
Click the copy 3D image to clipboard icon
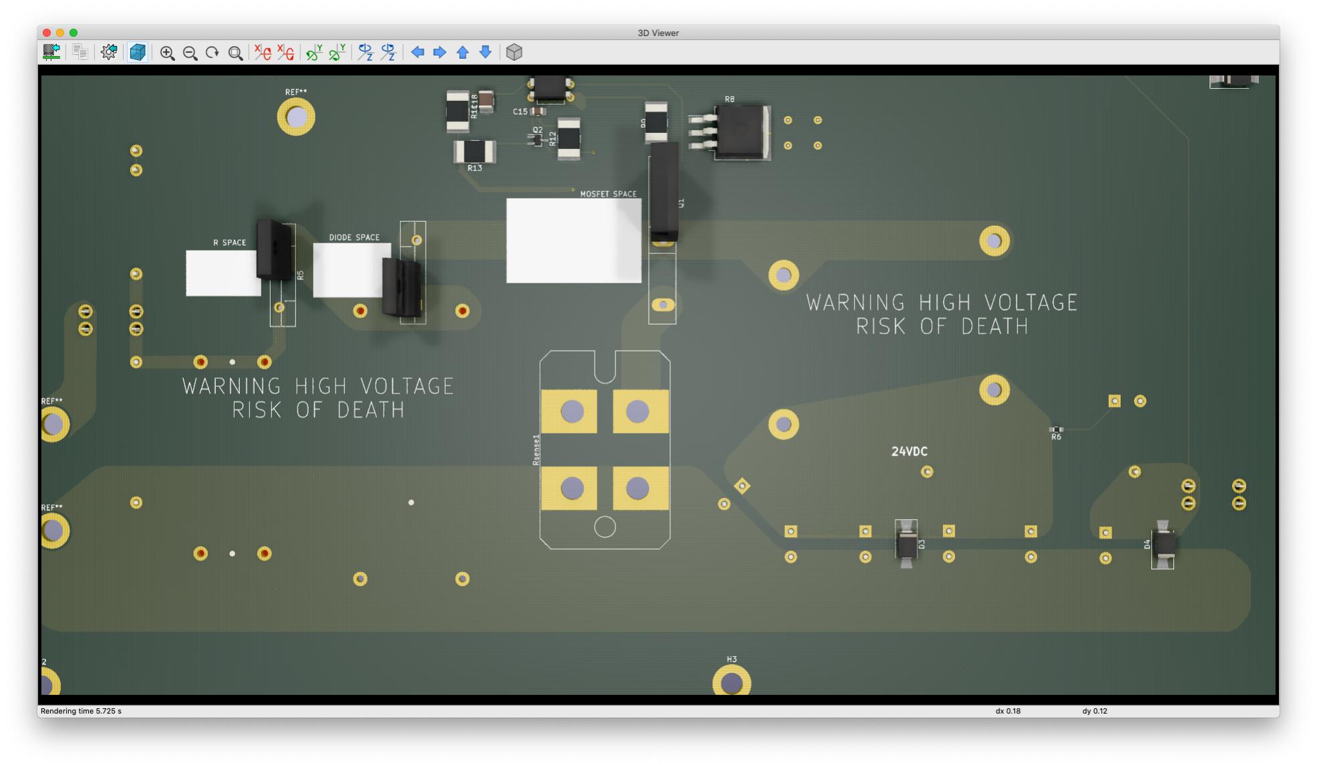click(x=80, y=52)
